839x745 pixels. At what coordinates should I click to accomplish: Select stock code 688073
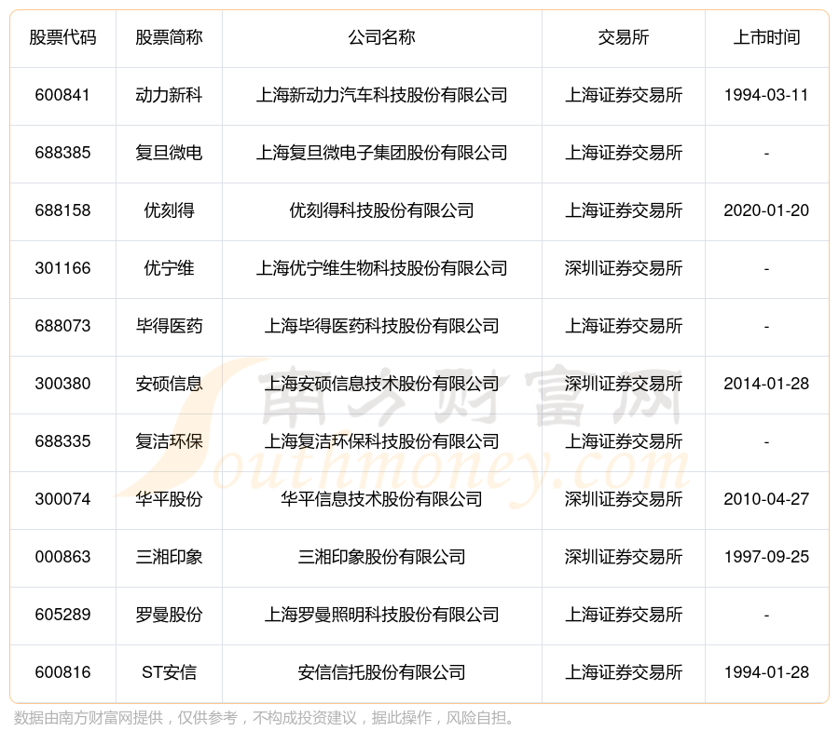tap(62, 326)
